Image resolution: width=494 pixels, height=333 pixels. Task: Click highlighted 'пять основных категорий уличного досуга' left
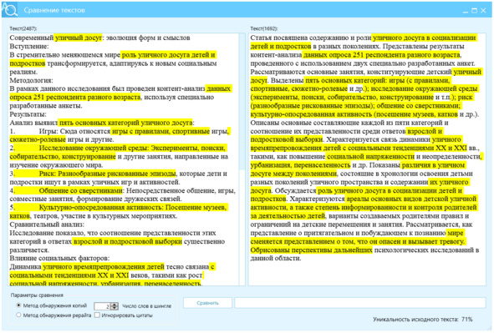point(126,123)
